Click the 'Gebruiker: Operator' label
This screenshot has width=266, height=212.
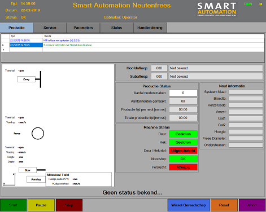[120, 17]
